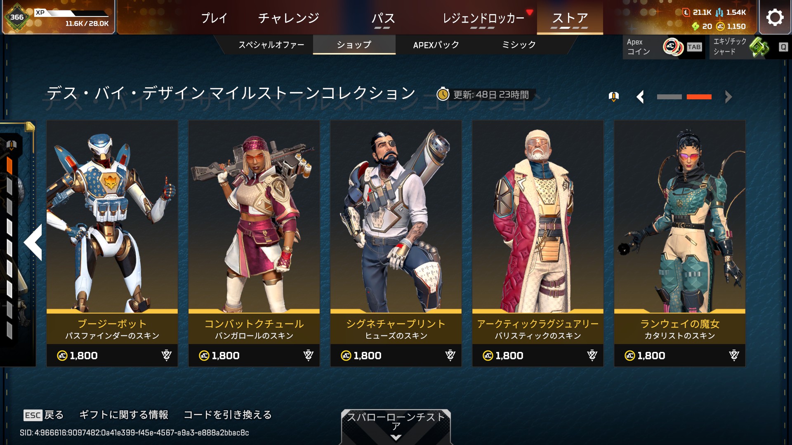Viewport: 792px width, 445px height.
Task: Click the account level 366 badge
Action: 16,17
